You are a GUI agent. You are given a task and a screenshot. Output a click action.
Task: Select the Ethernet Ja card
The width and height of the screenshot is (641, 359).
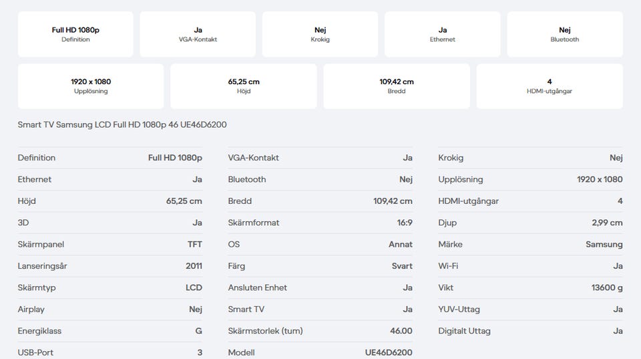pyautogui.click(x=442, y=34)
